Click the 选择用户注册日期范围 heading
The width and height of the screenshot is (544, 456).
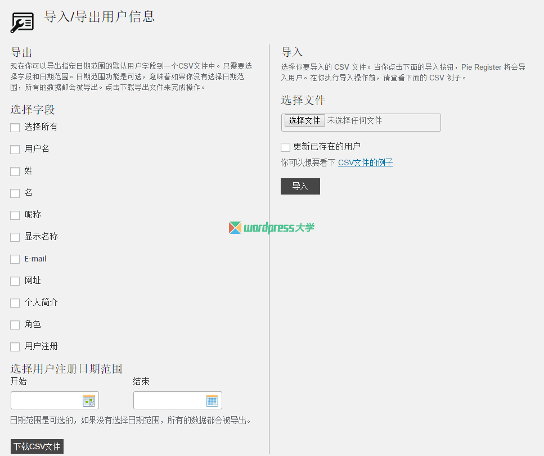[66, 369]
